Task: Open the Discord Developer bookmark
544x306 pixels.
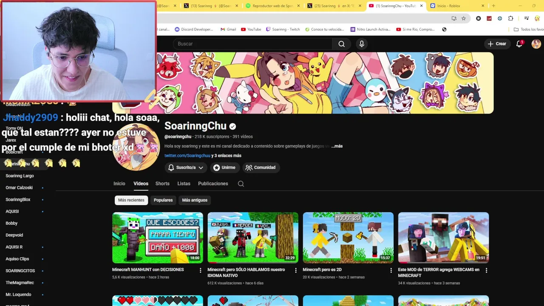Action: pyautogui.click(x=194, y=29)
